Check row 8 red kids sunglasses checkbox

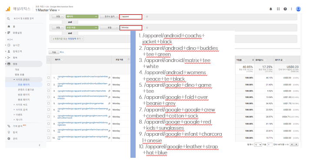(49, 124)
